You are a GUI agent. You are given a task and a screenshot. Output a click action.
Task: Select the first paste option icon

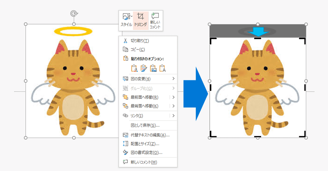(x=134, y=68)
